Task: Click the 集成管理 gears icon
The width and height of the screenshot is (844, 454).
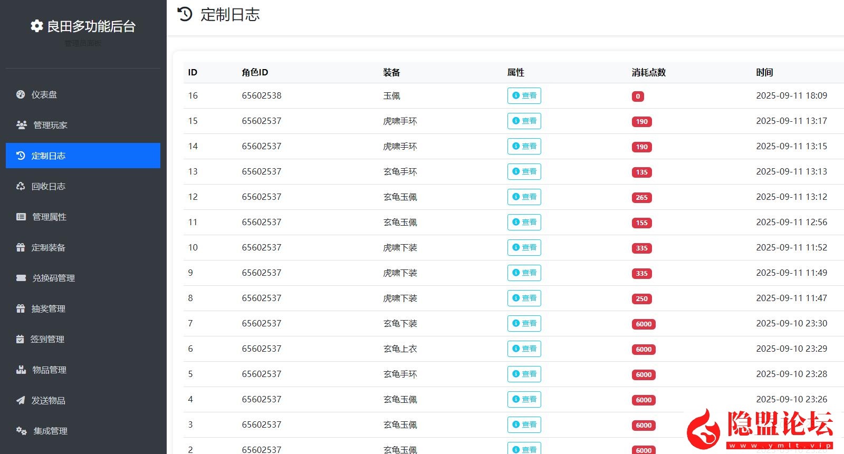Action: (22, 431)
